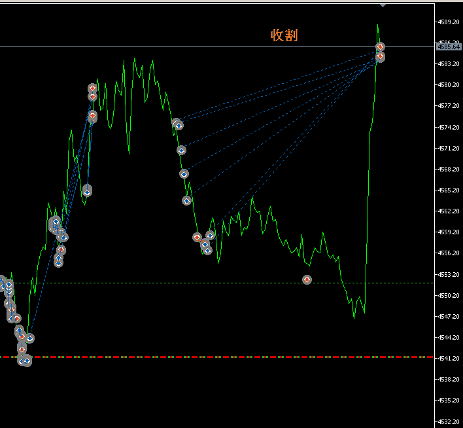This screenshot has height=428, width=463.
Task: Click the lowest left-side buy arrow near 4555
Action: click(x=58, y=263)
